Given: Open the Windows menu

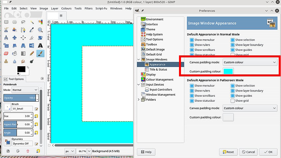Looking at the screenshot, I should click(116, 9).
